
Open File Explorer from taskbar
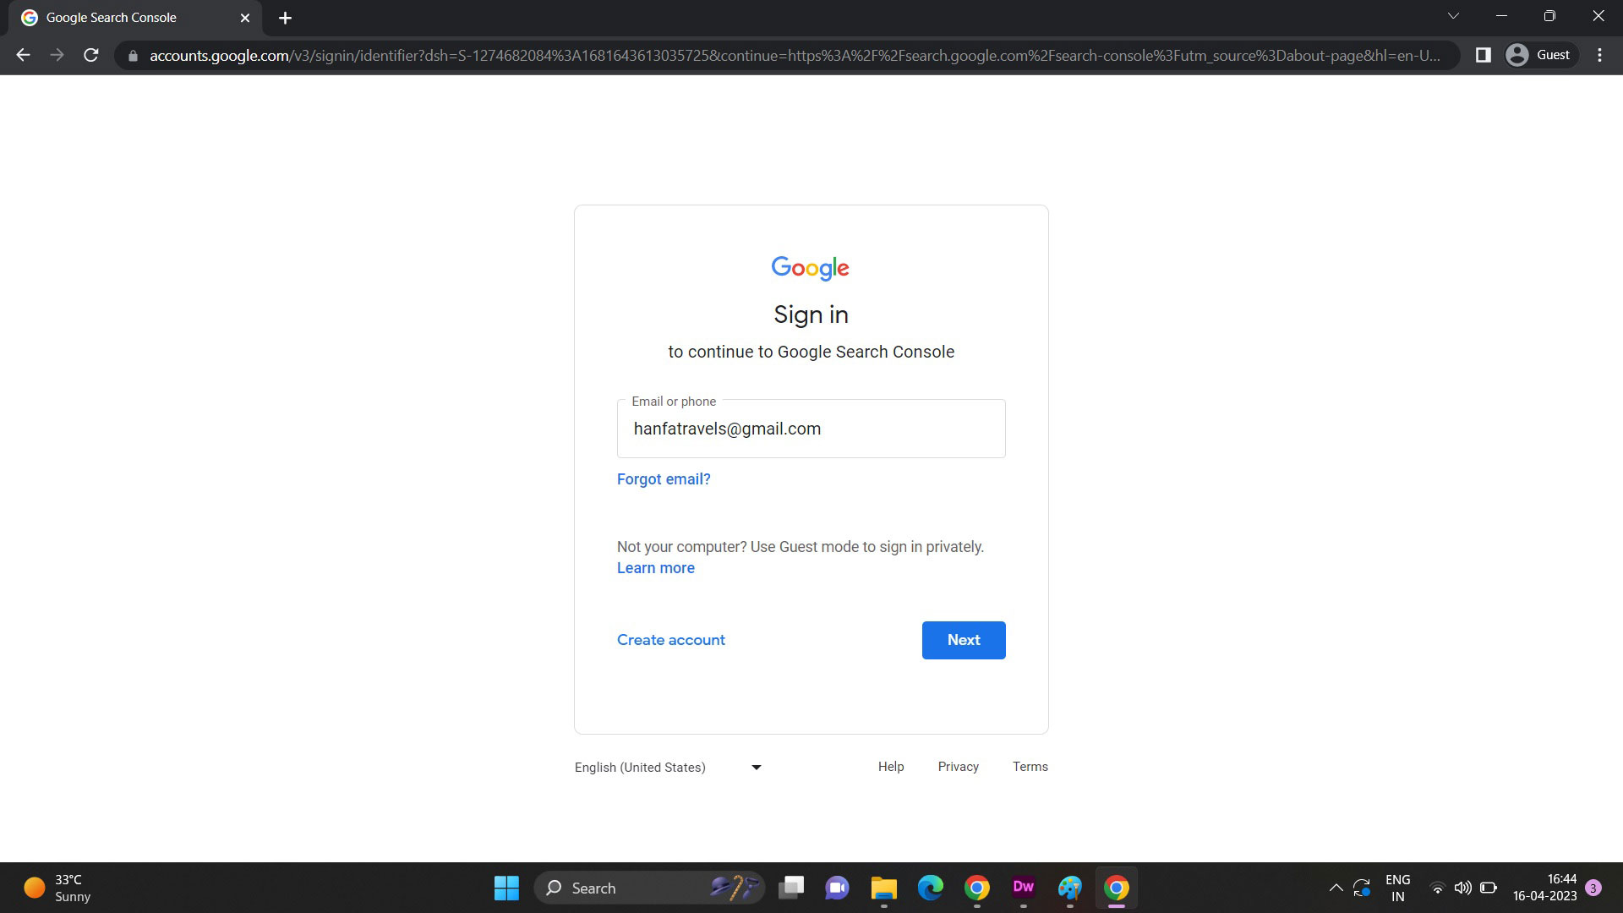click(883, 888)
